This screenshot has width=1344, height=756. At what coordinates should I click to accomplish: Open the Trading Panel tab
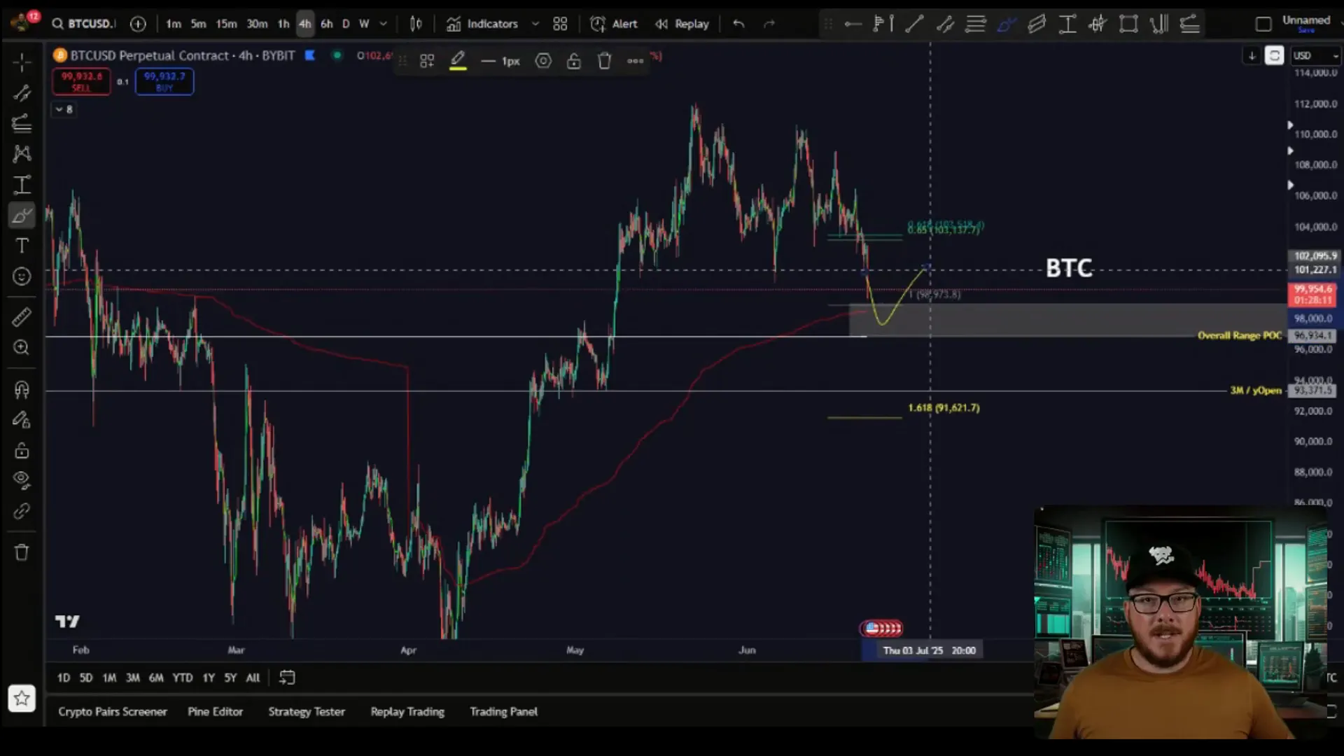click(x=503, y=711)
